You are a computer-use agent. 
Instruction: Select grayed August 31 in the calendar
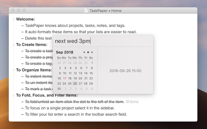86,63
